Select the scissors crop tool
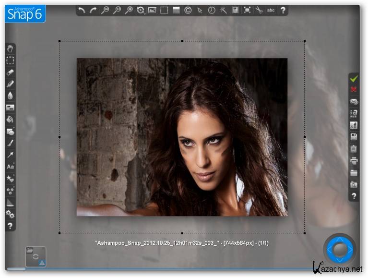This screenshot has height=278, width=368. [x=259, y=10]
